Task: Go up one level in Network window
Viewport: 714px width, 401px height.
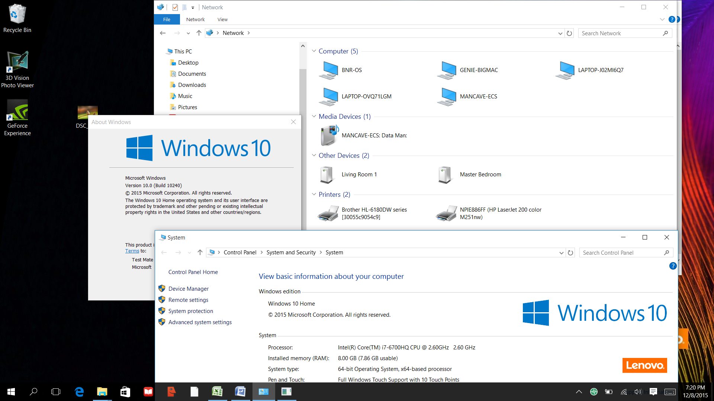Action: point(199,33)
